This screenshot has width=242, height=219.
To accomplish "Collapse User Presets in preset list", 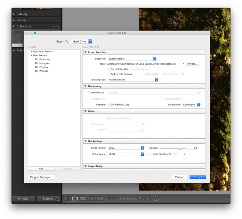I will click(x=32, y=55).
